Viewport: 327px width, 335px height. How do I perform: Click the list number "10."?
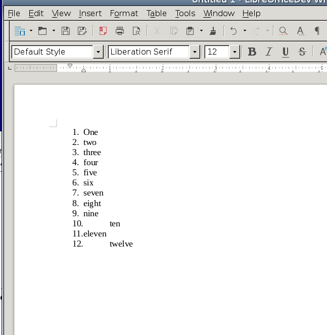[x=78, y=224]
